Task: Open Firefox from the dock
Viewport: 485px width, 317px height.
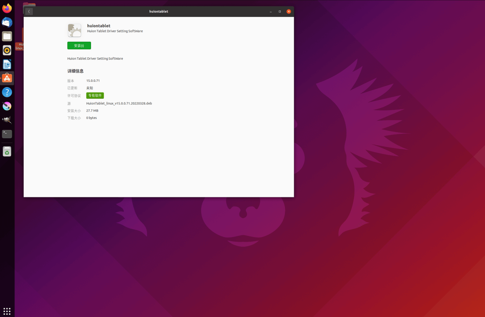Action: click(7, 8)
